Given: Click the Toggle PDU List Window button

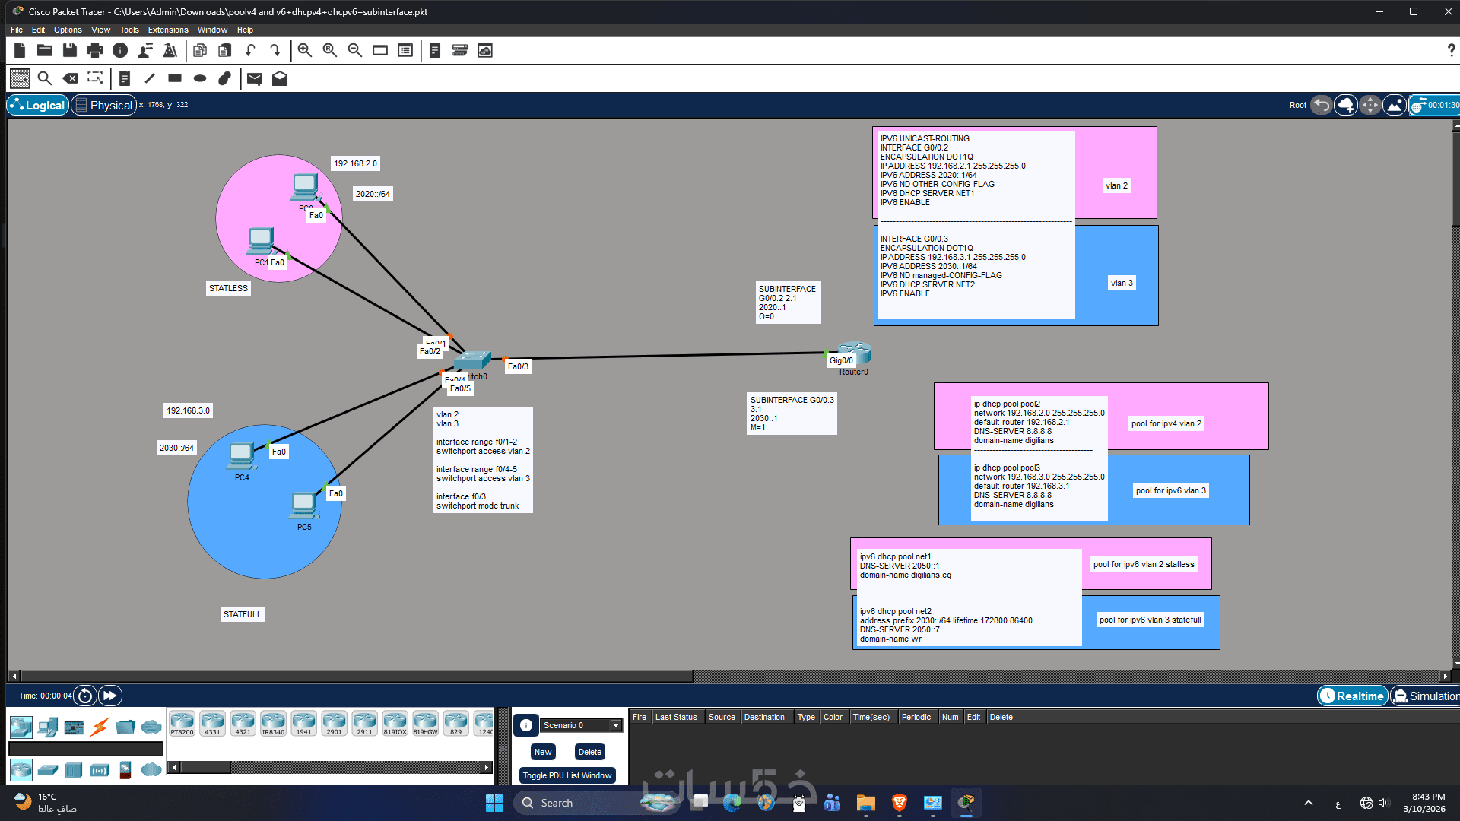Looking at the screenshot, I should [x=567, y=775].
